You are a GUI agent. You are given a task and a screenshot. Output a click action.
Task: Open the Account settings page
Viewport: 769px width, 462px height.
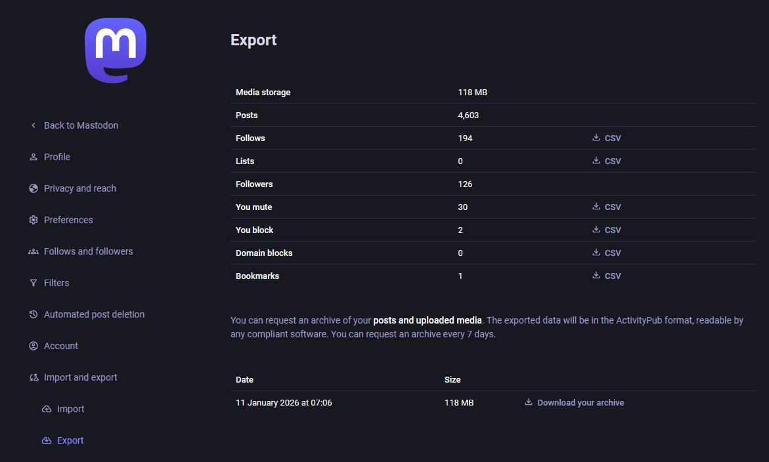pos(60,346)
